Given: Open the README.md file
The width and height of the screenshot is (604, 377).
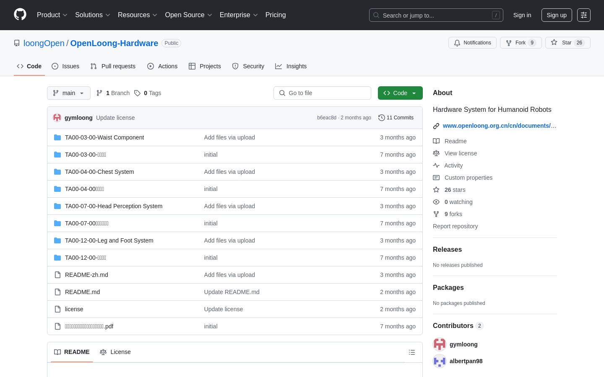Looking at the screenshot, I should 82,292.
